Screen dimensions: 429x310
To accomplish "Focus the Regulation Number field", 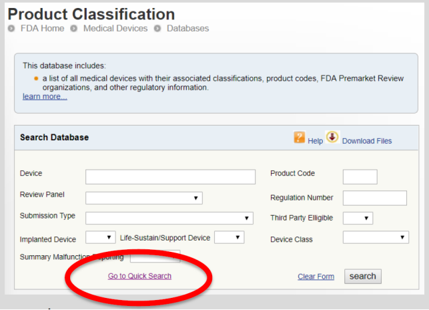I will 374,198.
